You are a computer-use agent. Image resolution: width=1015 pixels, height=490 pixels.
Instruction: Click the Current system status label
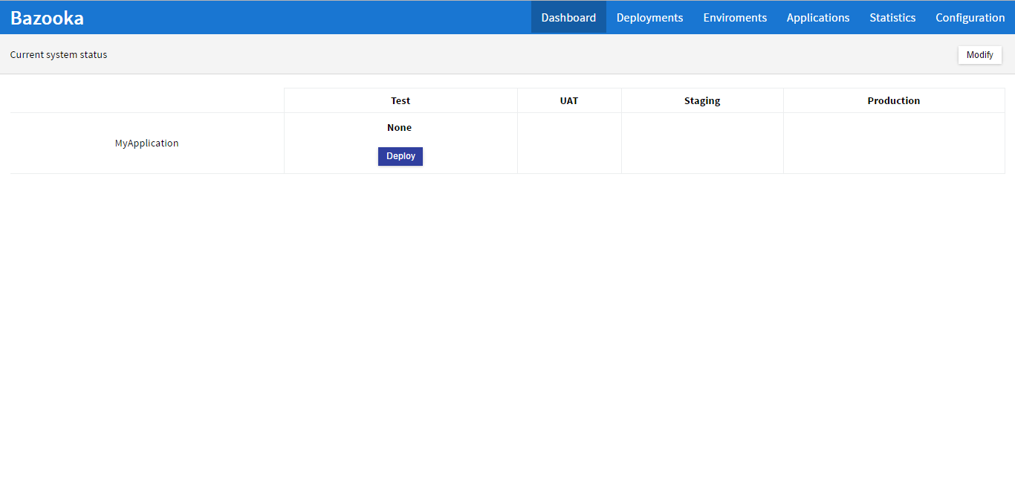59,55
